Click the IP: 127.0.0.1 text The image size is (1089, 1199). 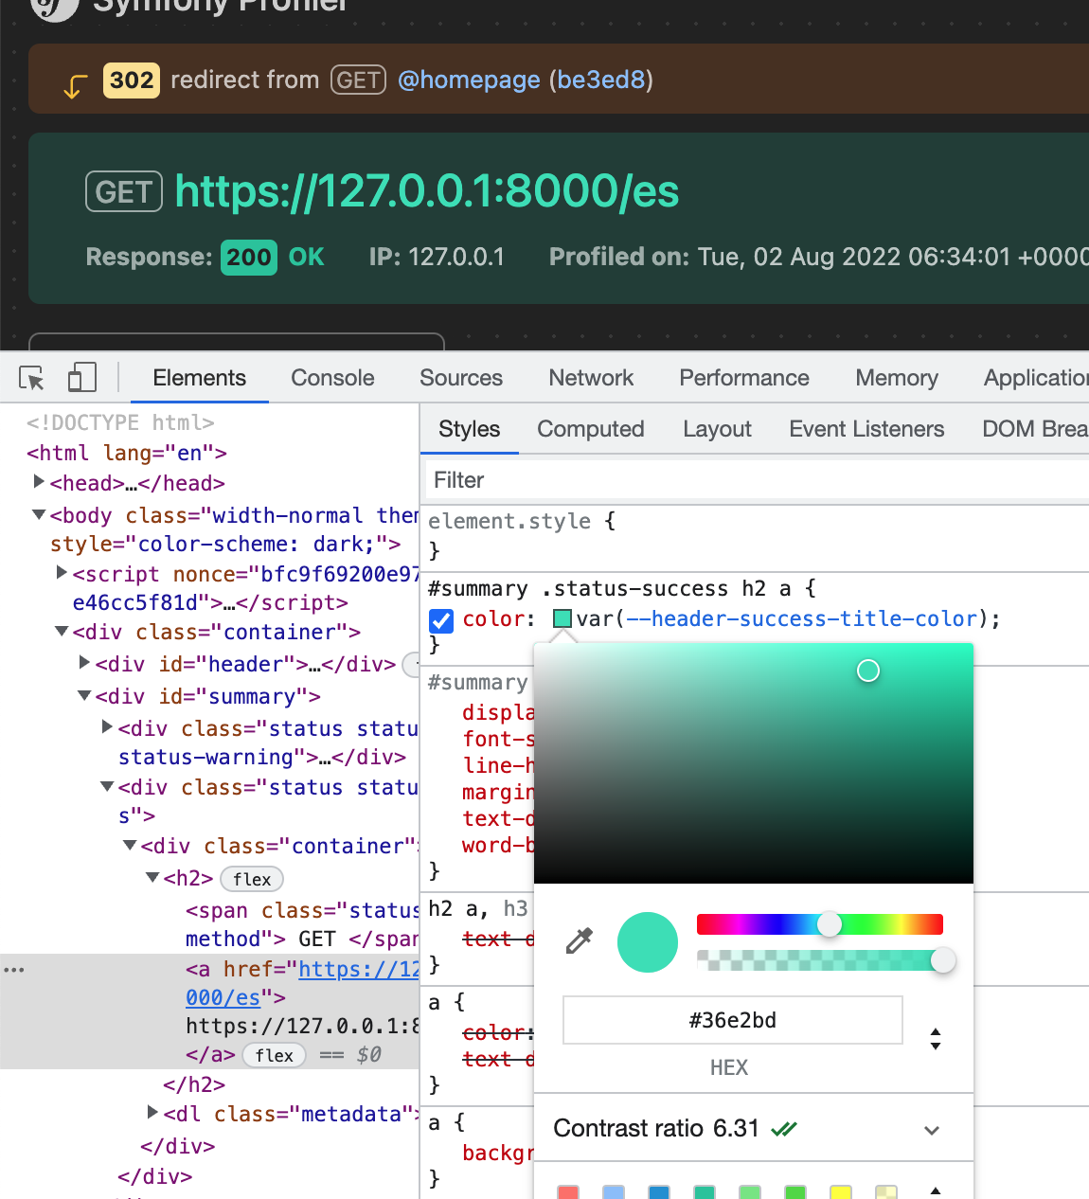click(x=437, y=257)
